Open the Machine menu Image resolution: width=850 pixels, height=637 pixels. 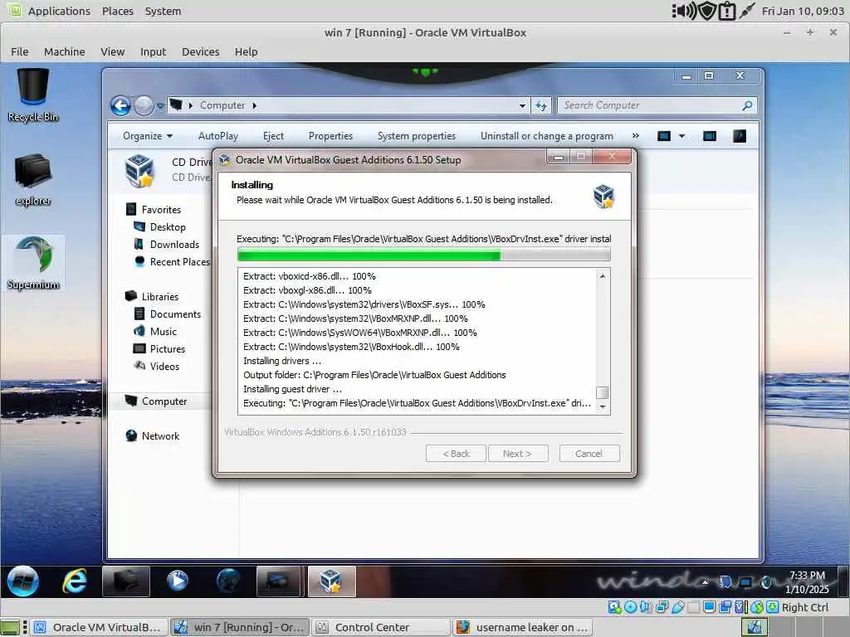click(65, 51)
